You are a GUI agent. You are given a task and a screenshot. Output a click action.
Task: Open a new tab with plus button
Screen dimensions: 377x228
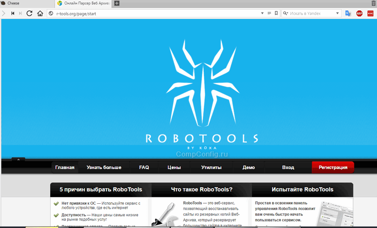[x=117, y=3]
